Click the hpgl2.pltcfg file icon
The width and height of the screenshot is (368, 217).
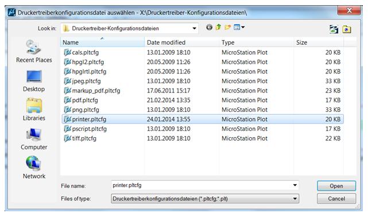tap(67, 62)
